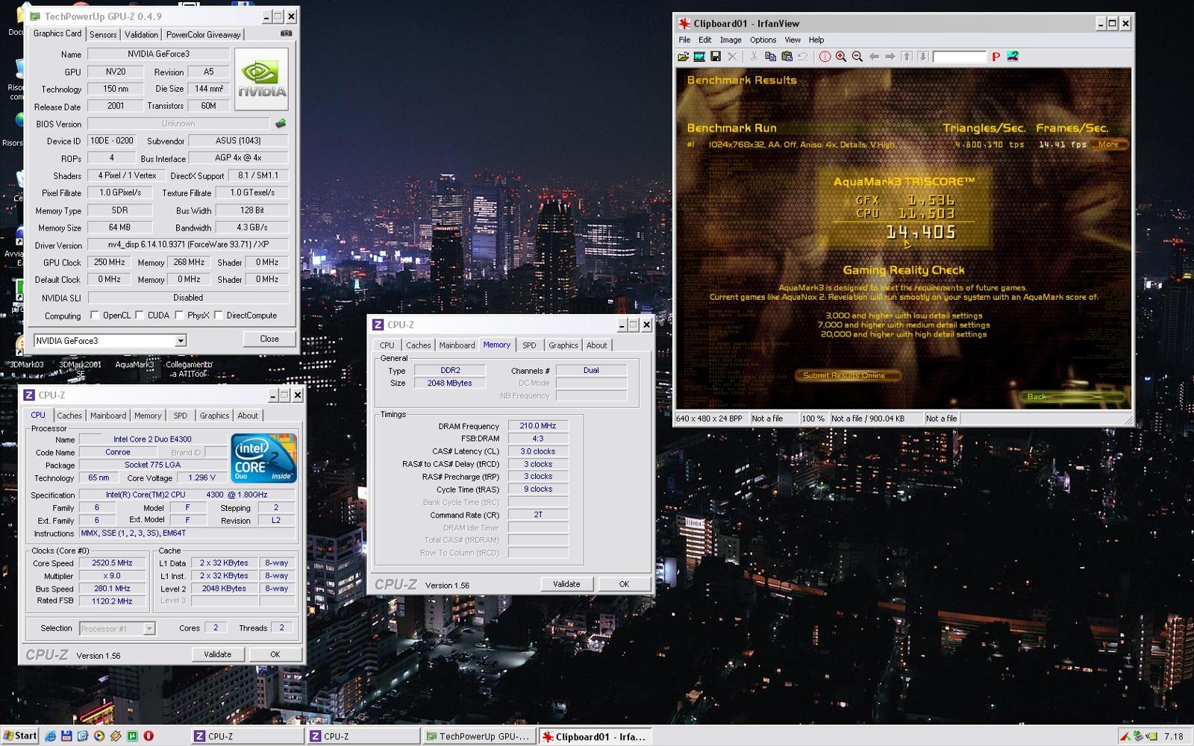This screenshot has height=746, width=1194.
Task: Click Validate in the CPU-Z memory window
Action: [566, 584]
